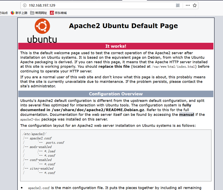Click the site information icon in address bar
This screenshot has width=223, height=190.
point(25,5)
